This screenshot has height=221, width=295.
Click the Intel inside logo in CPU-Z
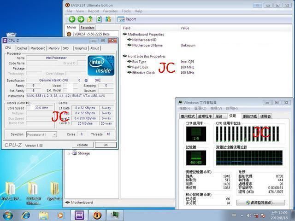click(101, 65)
